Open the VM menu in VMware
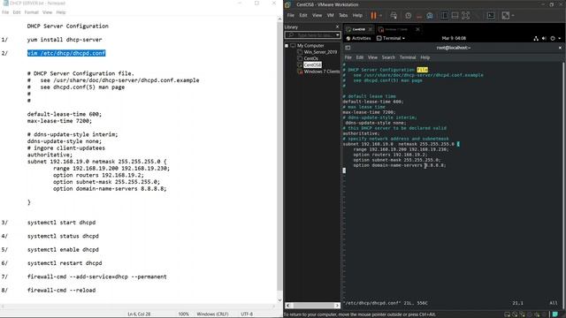 pyautogui.click(x=330, y=16)
